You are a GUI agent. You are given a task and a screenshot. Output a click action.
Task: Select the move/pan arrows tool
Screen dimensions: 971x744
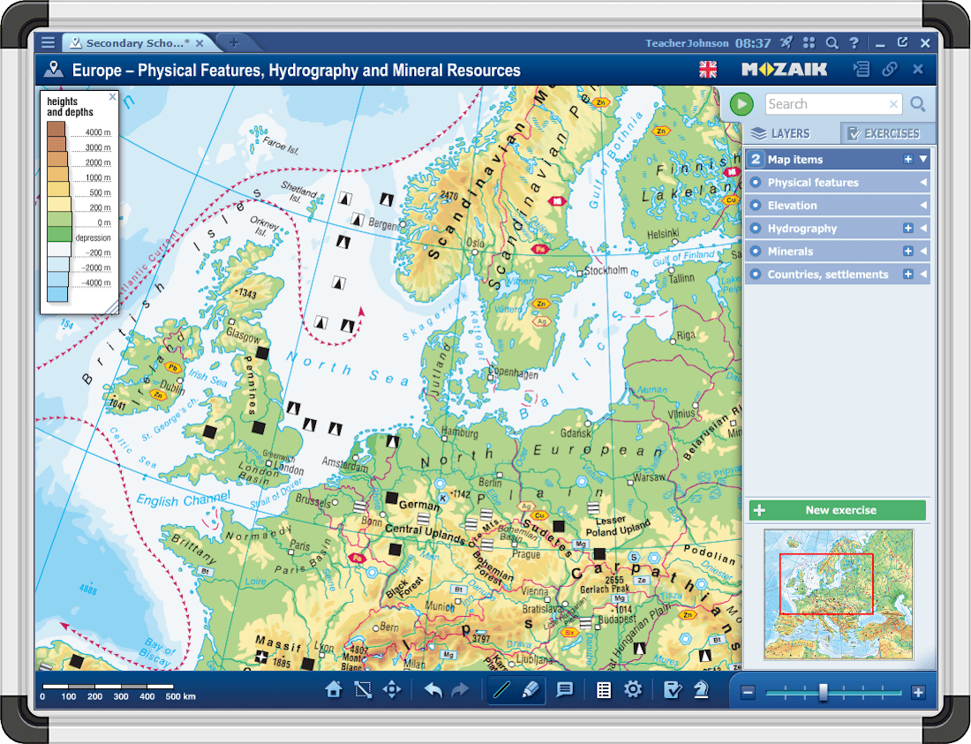point(392,690)
